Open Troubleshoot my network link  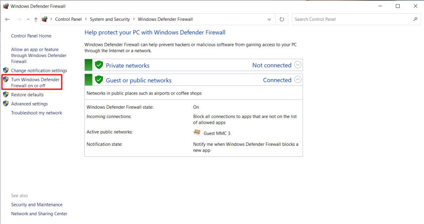(36, 113)
